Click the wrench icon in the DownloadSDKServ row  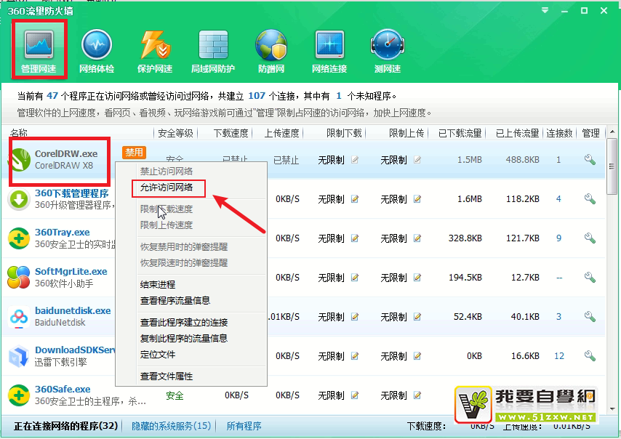[x=590, y=355]
